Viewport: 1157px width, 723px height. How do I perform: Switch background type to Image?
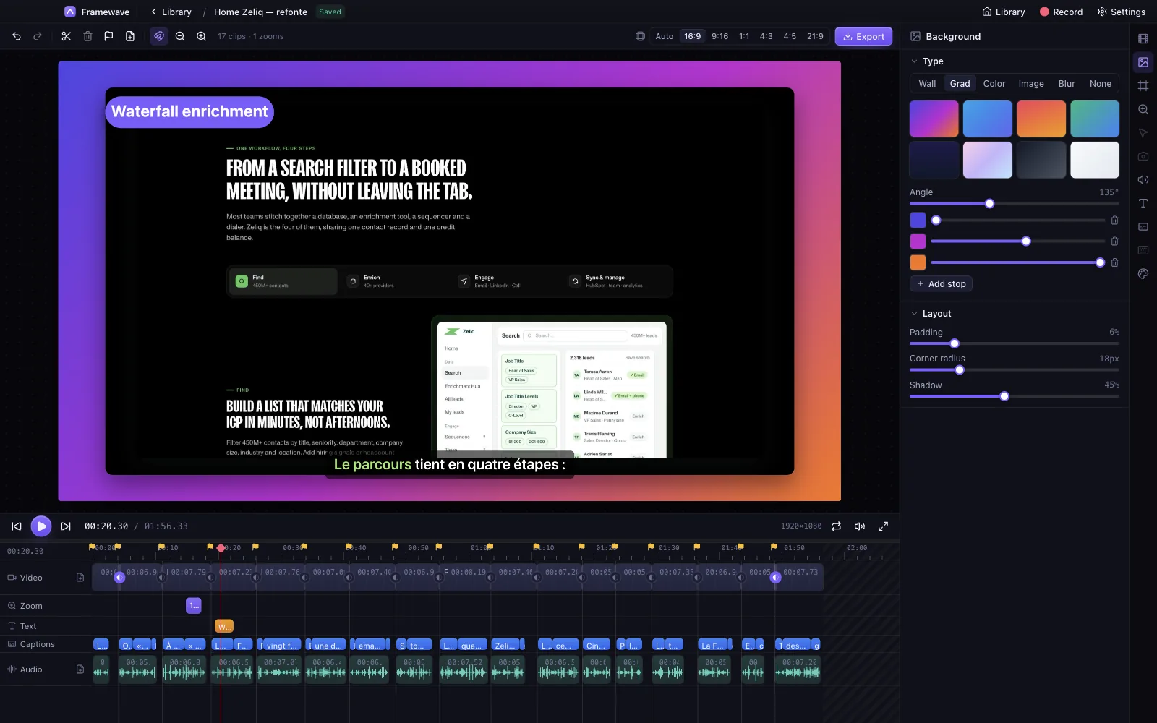tap(1031, 84)
